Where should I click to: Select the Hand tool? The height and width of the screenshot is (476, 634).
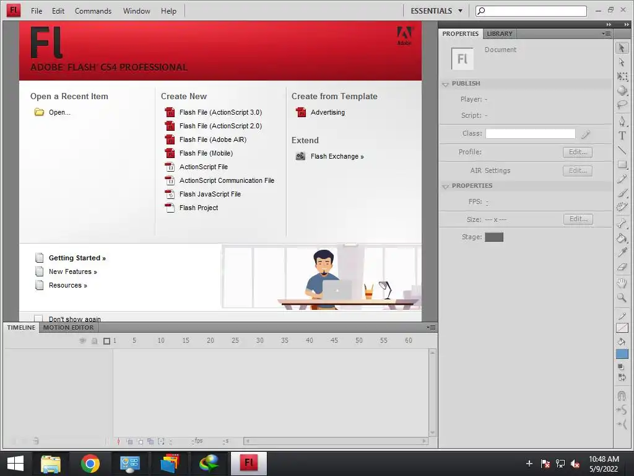pyautogui.click(x=622, y=283)
